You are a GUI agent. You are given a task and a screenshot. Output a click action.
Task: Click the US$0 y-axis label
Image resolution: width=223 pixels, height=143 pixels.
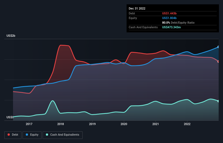10,117
